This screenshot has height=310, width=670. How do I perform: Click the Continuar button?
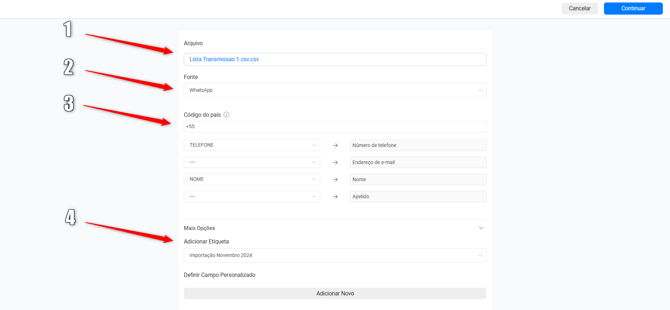[x=633, y=9]
